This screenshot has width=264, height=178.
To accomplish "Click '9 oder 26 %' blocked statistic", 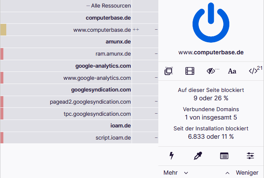I will coord(211,98).
